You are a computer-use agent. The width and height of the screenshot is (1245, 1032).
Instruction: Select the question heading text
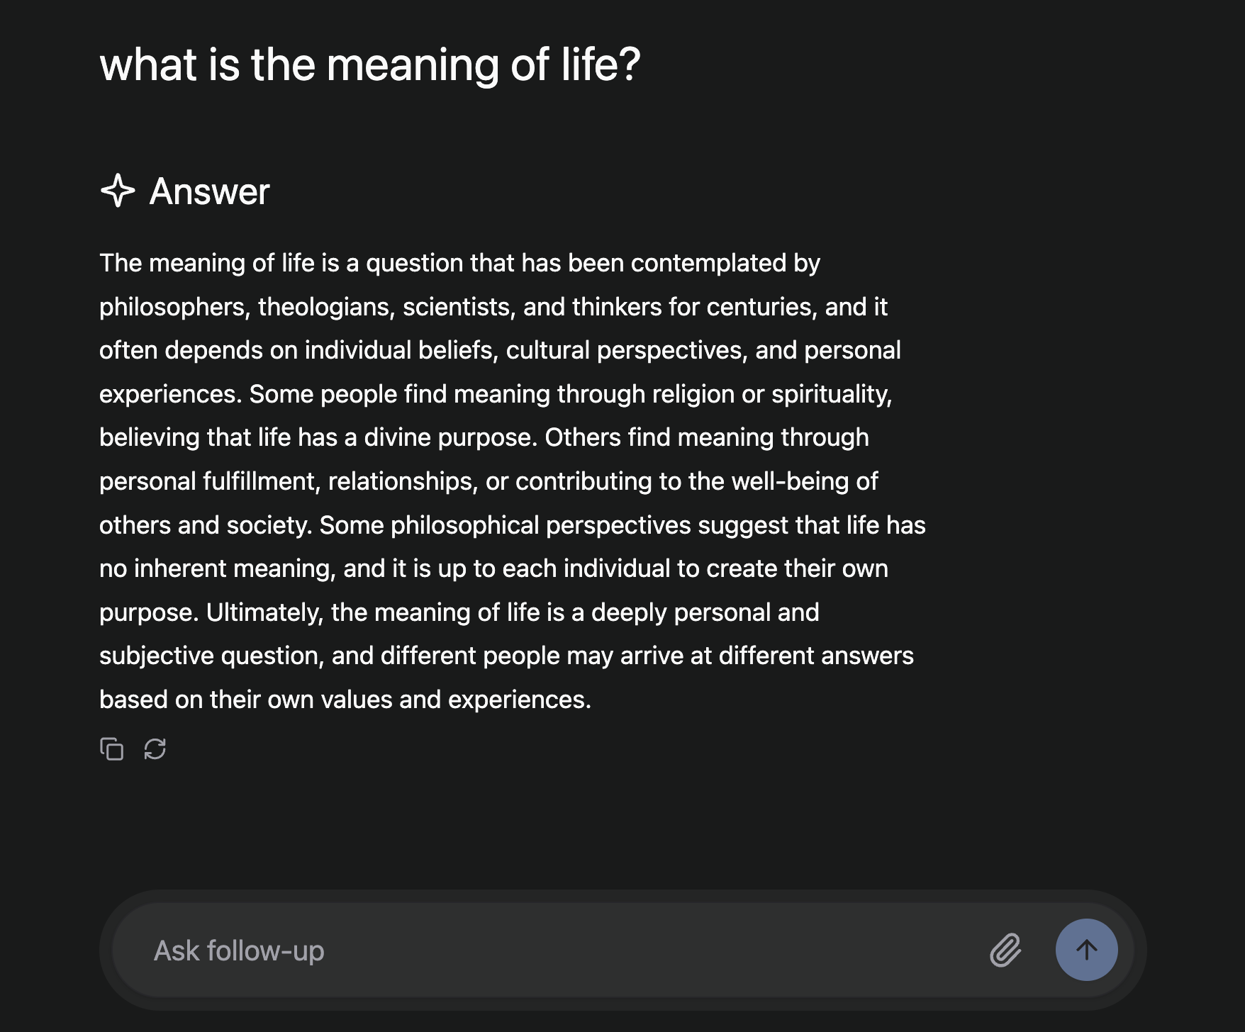pos(369,65)
